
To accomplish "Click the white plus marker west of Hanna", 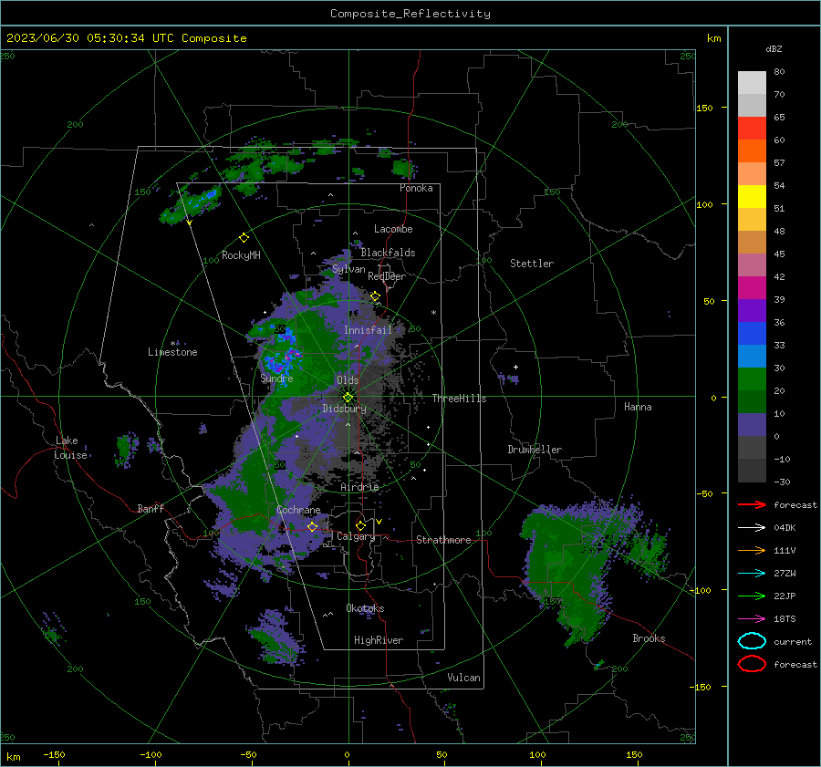I will click(x=515, y=367).
